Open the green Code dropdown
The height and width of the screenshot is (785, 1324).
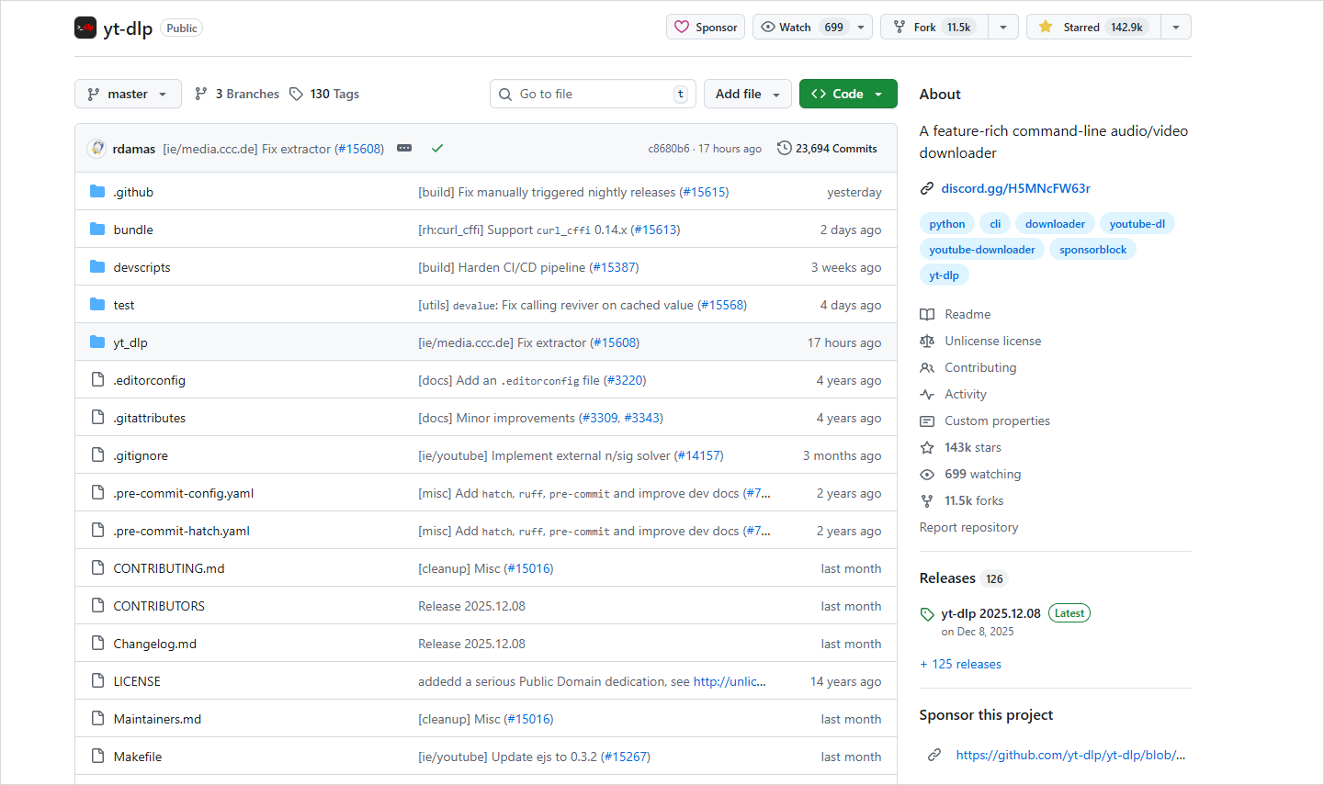tap(848, 94)
